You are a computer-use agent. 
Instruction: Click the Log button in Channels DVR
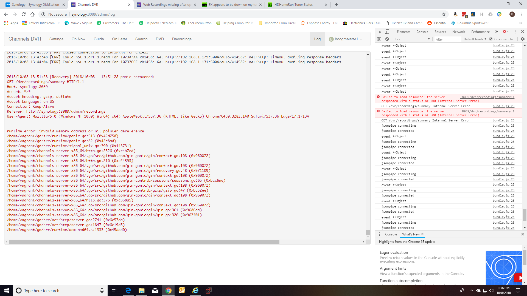click(x=317, y=39)
